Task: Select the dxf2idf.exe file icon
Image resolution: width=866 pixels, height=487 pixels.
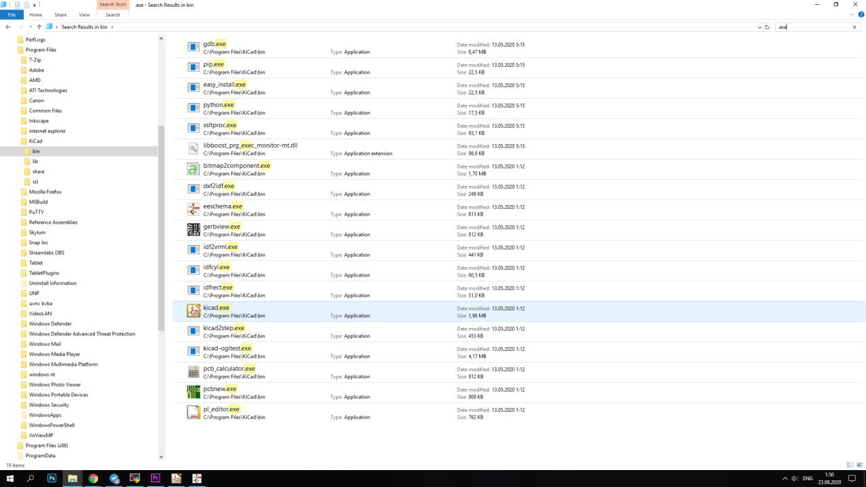Action: pos(193,189)
